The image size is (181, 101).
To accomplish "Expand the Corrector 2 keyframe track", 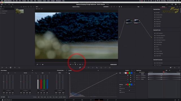I will point(140,77).
